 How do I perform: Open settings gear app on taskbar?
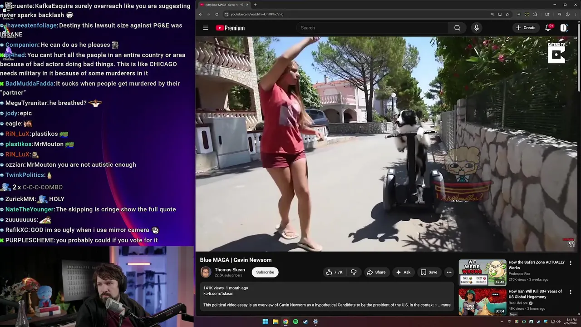pyautogui.click(x=315, y=322)
